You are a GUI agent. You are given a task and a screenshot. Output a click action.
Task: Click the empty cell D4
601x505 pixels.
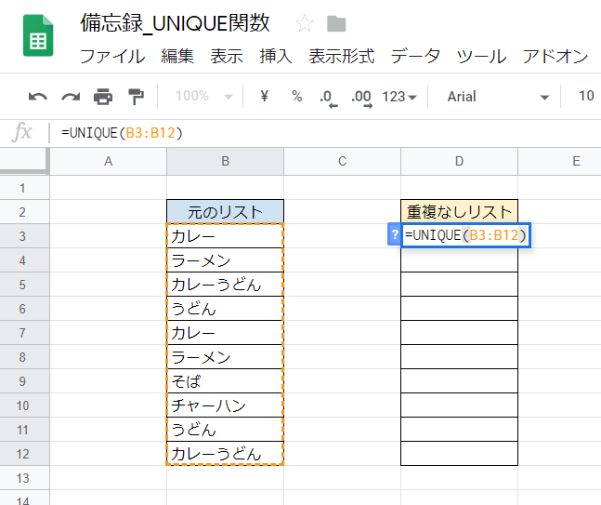click(459, 260)
